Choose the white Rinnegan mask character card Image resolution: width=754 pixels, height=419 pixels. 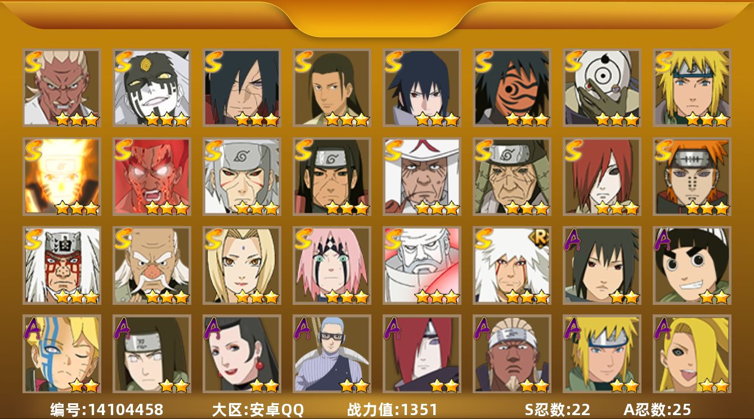(x=602, y=87)
